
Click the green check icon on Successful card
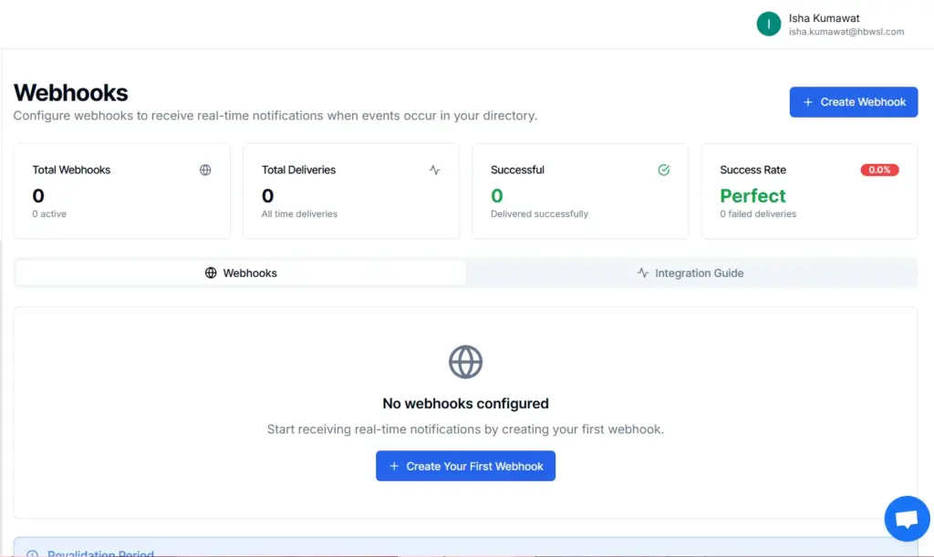click(x=663, y=170)
